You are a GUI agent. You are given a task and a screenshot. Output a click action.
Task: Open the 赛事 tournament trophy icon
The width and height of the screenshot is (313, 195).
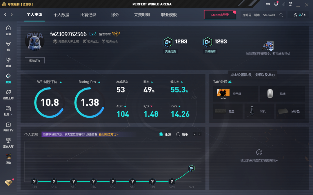coord(8,62)
